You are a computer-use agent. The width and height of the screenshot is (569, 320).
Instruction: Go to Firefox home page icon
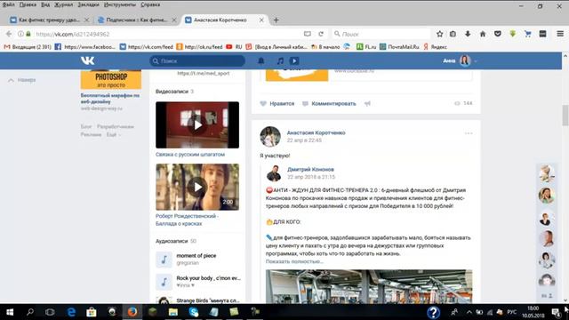[483, 34]
